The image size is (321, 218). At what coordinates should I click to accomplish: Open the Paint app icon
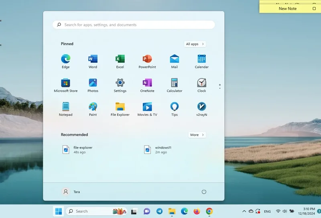93,109
